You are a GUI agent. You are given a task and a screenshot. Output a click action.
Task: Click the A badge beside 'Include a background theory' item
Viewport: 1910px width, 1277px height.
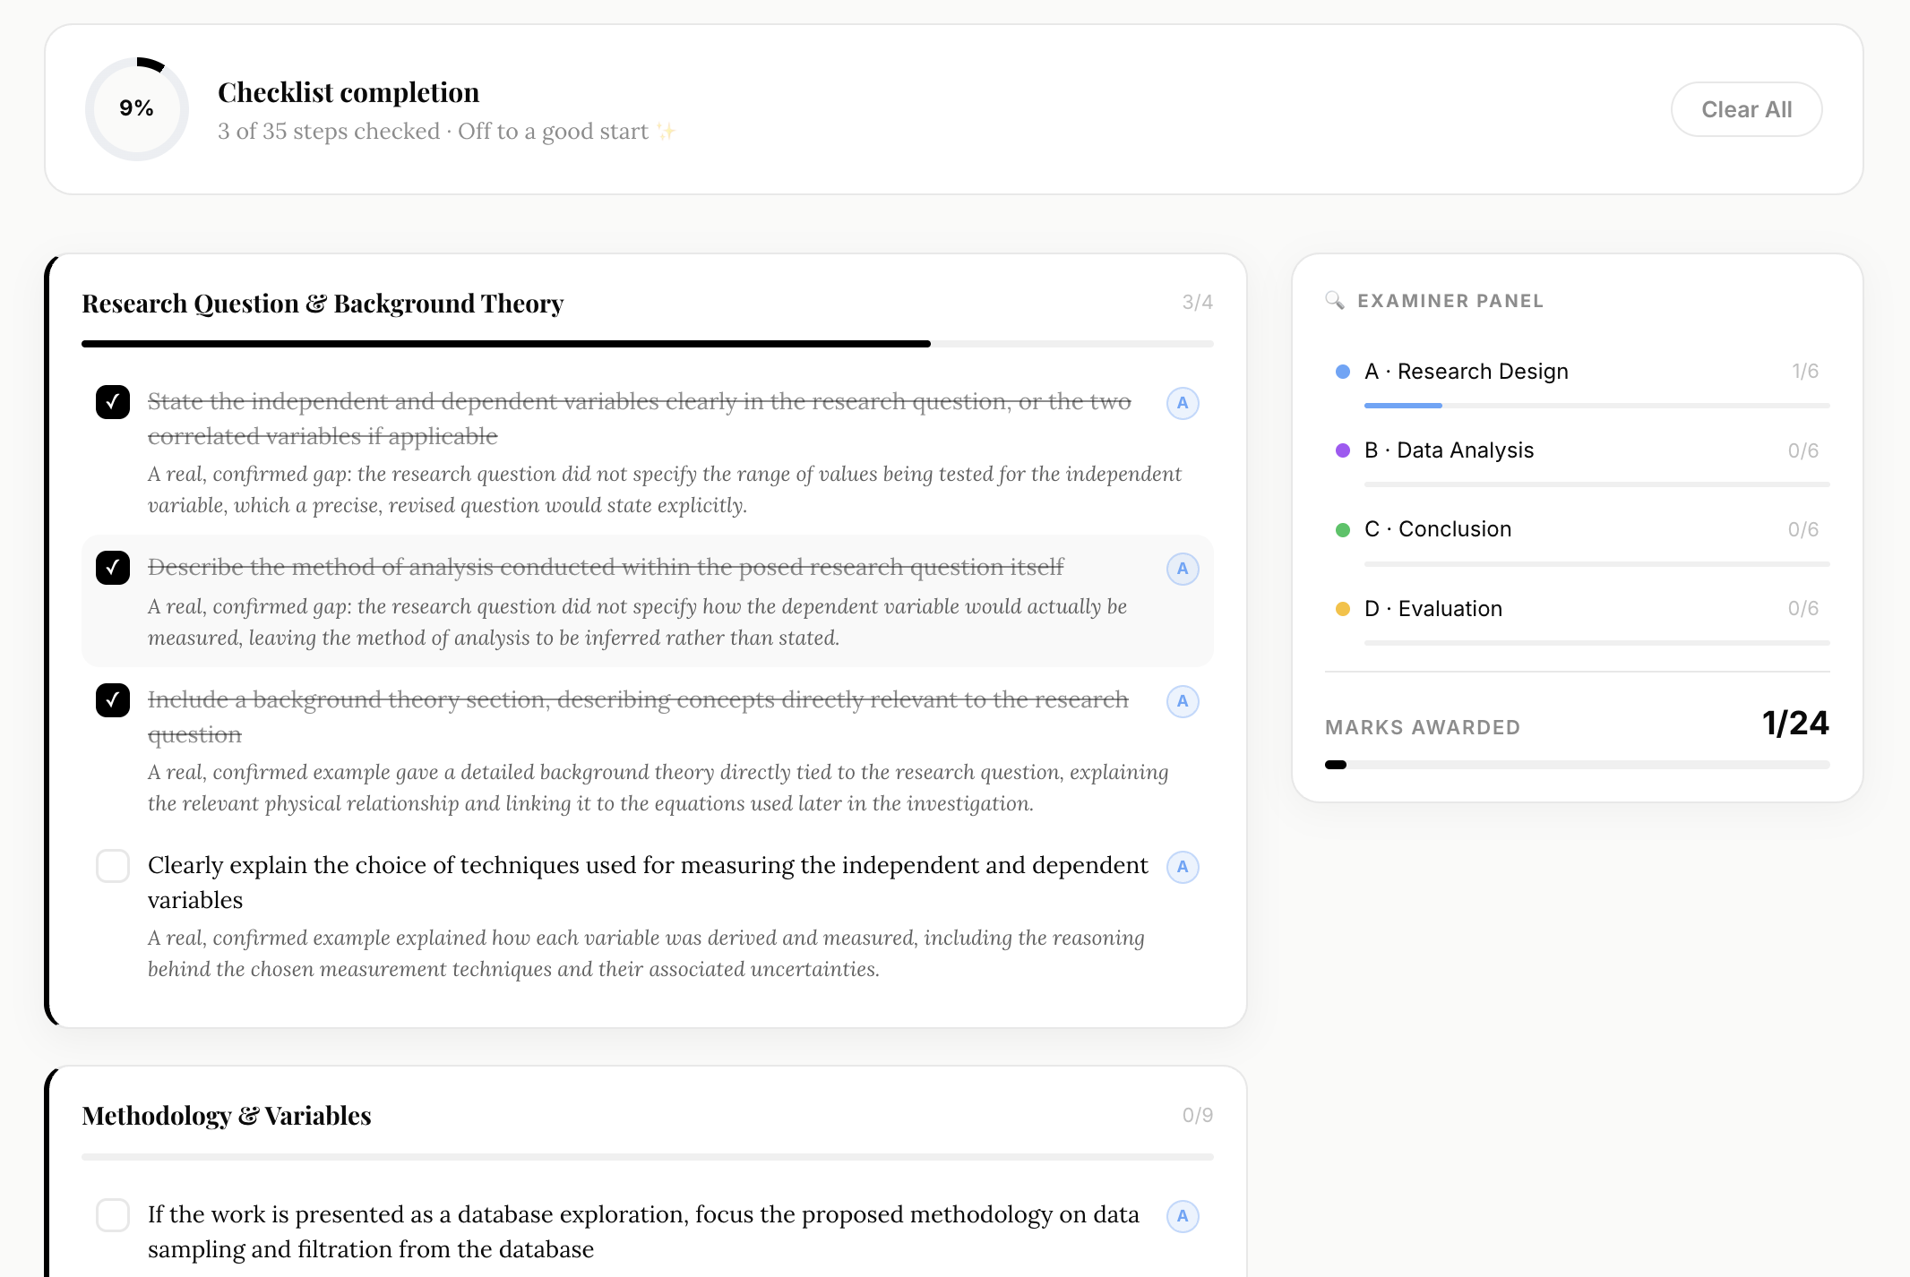1183,701
